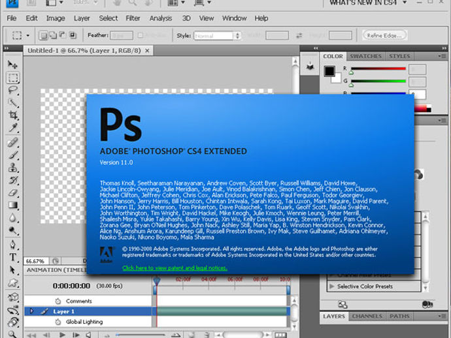The width and height of the screenshot is (451, 338).
Task: Select the Horizontal Type tool
Action: pyautogui.click(x=12, y=257)
